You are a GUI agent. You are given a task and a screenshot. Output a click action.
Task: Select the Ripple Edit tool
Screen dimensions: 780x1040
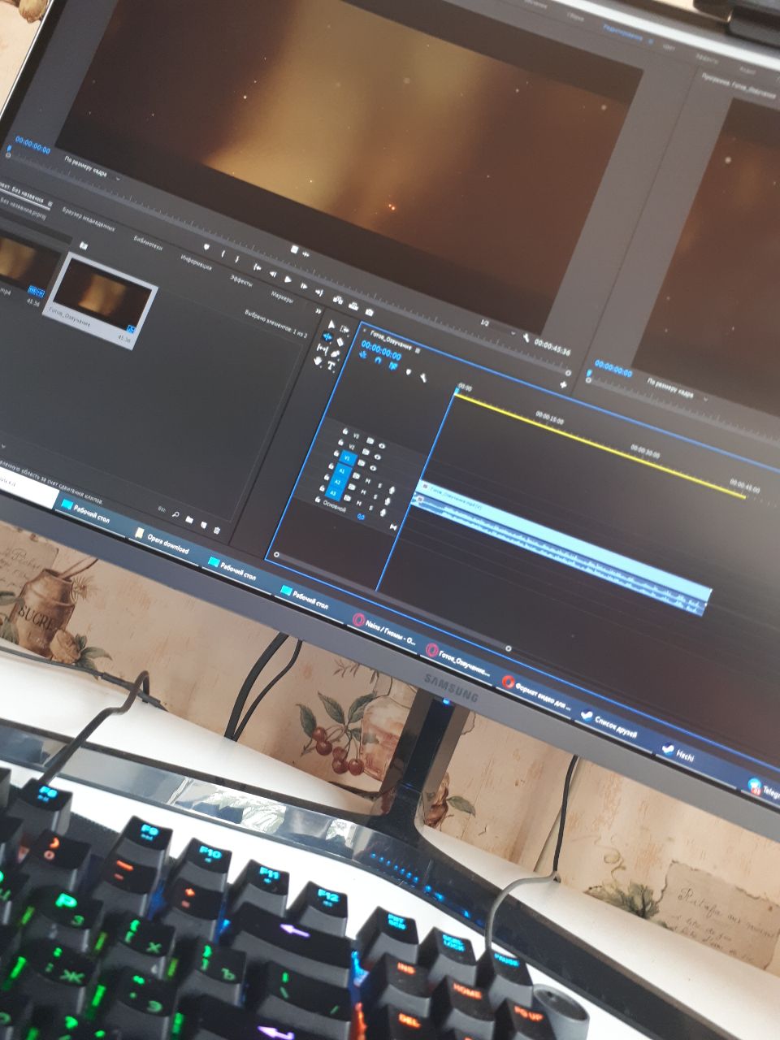327,336
